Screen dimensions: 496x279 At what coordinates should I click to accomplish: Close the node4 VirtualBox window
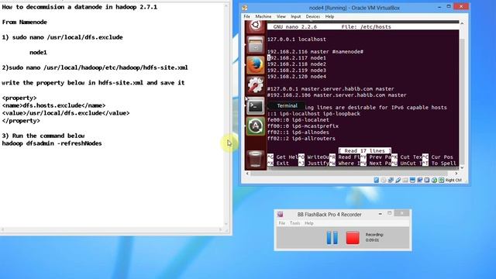pos(461,6)
